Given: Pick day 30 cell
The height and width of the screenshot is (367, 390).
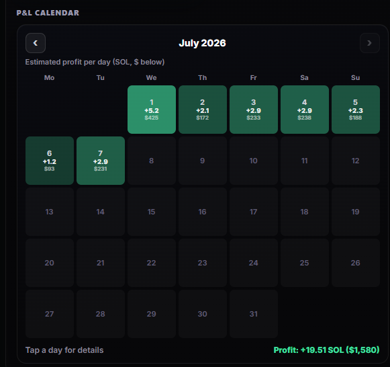Looking at the screenshot, I should point(203,314).
